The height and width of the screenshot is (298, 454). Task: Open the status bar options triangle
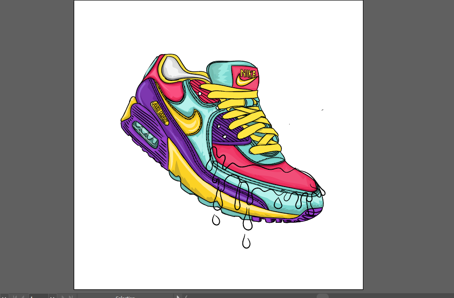[x=178, y=296]
